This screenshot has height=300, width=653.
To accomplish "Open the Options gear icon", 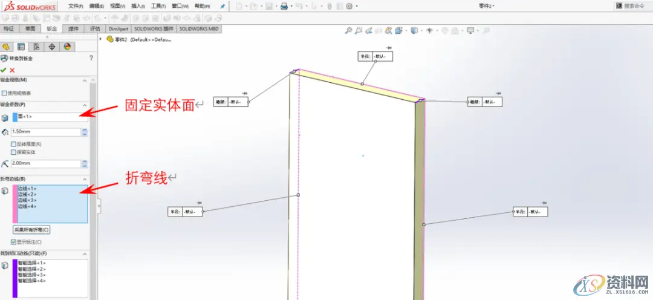I will (x=349, y=6).
